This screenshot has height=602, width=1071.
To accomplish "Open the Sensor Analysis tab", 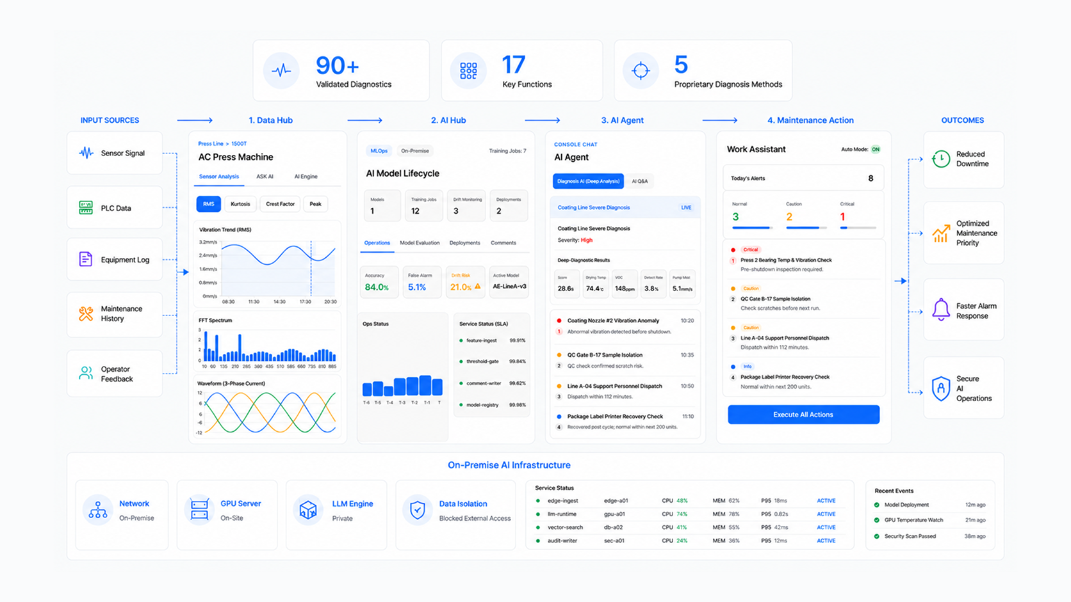I will coord(218,177).
